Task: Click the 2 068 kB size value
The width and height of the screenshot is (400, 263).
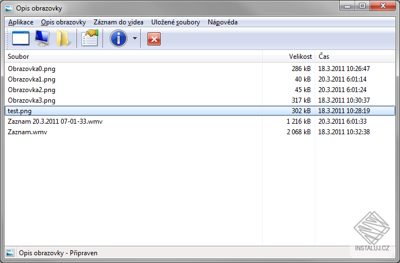Action: point(299,132)
